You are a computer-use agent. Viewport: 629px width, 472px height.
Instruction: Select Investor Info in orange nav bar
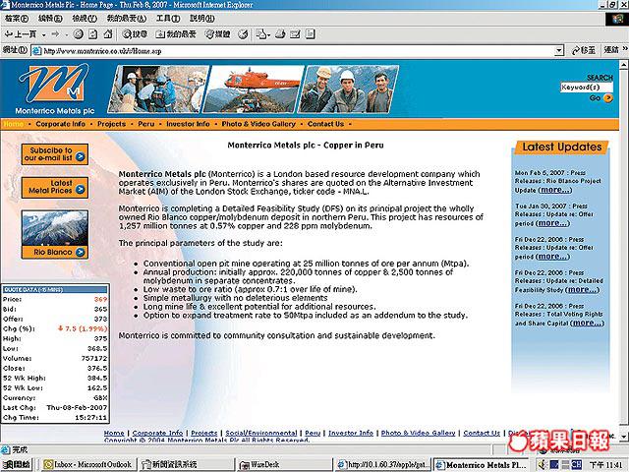click(x=188, y=124)
